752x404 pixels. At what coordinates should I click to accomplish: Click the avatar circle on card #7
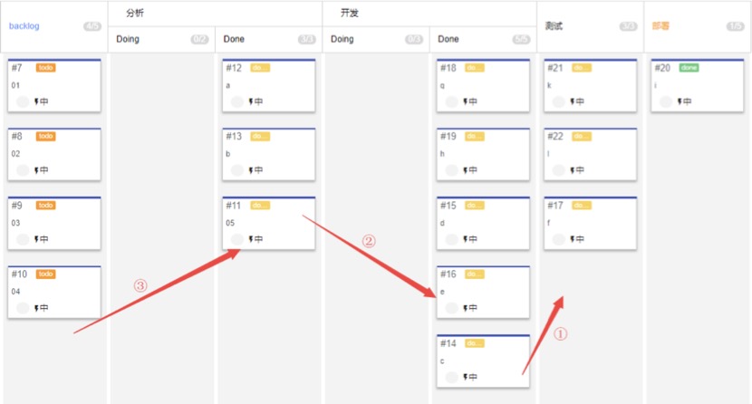[x=23, y=101]
